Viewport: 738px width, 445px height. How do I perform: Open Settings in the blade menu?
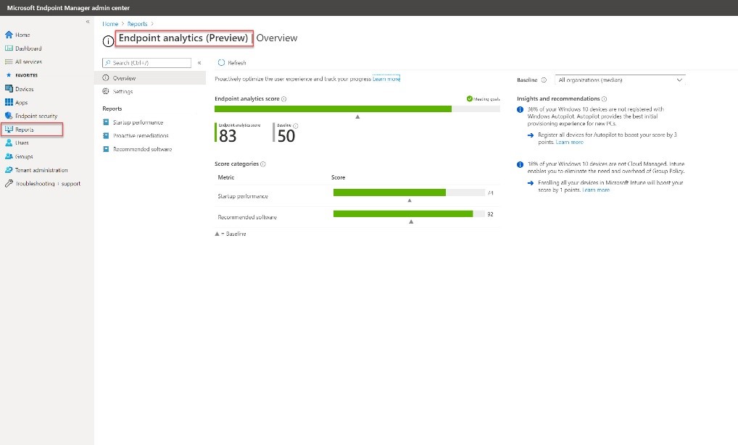[123, 92]
